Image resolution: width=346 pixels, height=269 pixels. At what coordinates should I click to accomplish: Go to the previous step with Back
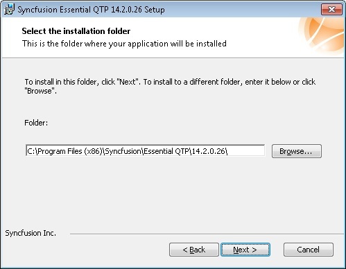tap(194, 250)
